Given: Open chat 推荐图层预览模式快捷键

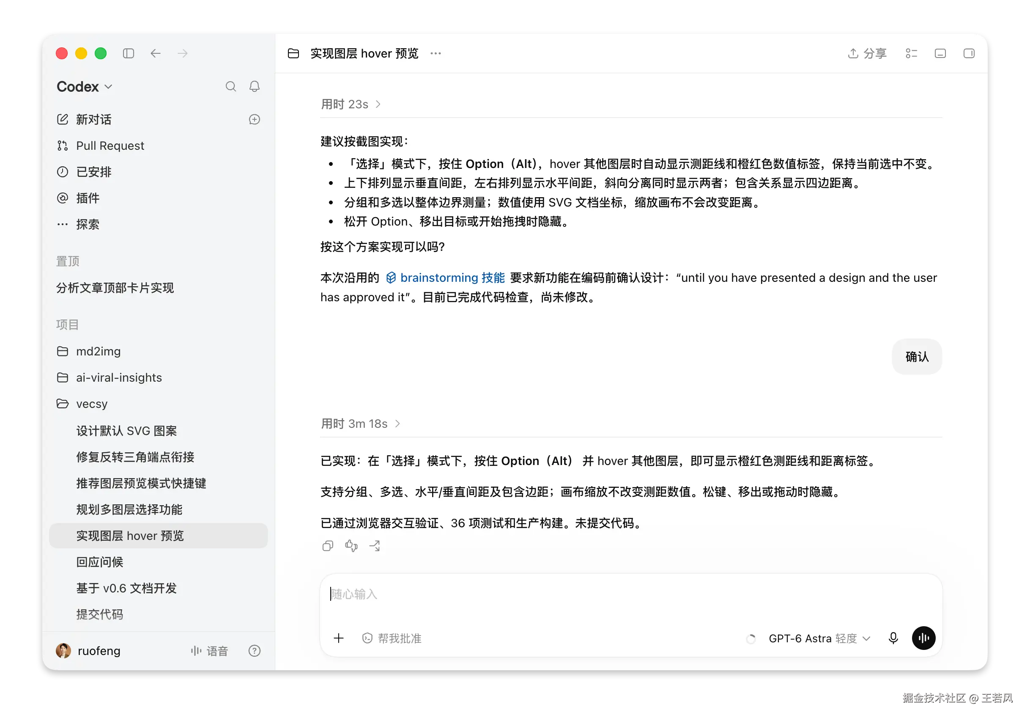Looking at the screenshot, I should pyautogui.click(x=159, y=483).
